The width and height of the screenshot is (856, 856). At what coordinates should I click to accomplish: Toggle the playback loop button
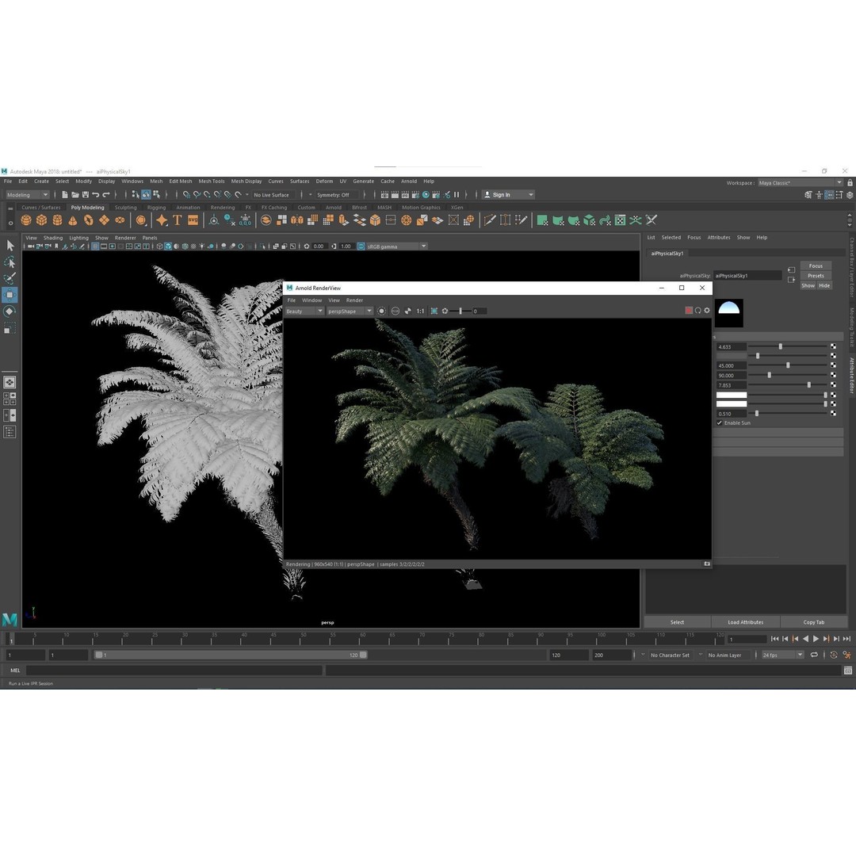tap(814, 655)
